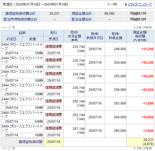This screenshot has height=151, width=155.
Task: Select the 249,000 acquisition amount
Action: point(120,49)
